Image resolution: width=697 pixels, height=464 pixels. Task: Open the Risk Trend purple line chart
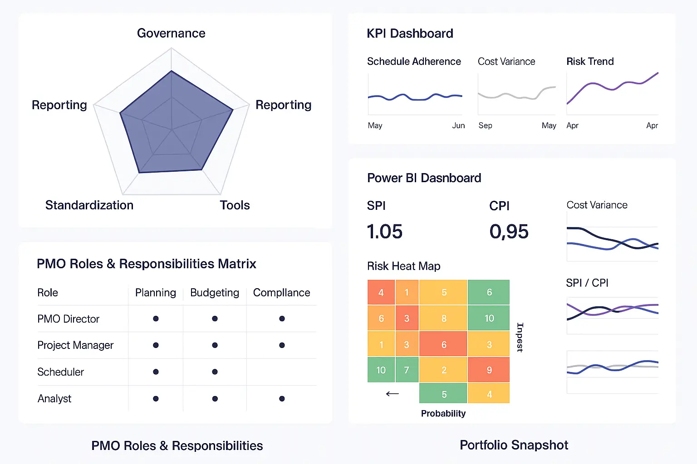coord(612,93)
